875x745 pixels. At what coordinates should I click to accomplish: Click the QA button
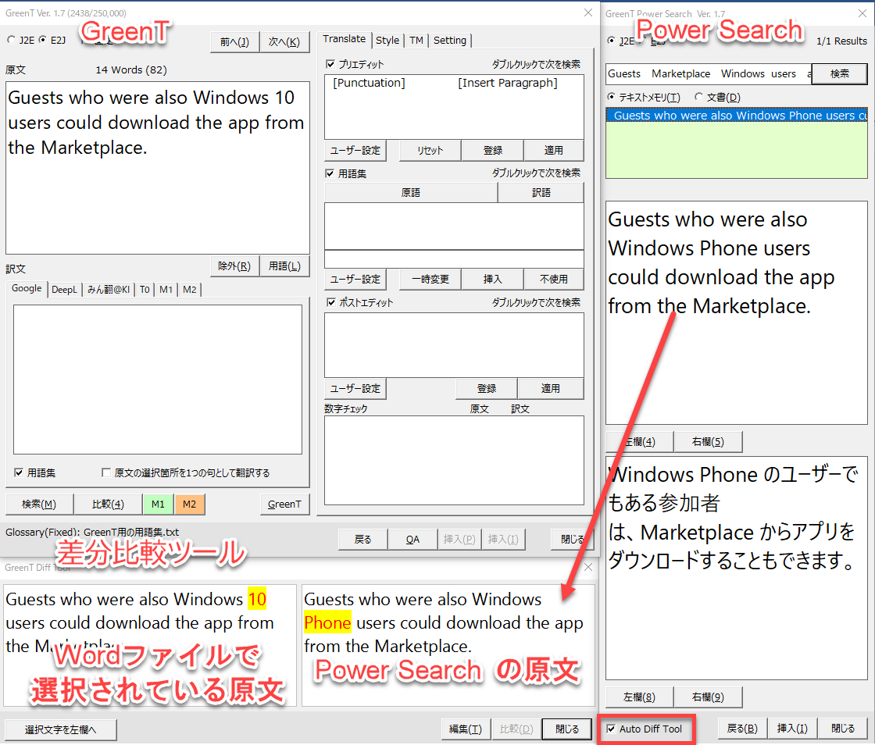coord(412,539)
